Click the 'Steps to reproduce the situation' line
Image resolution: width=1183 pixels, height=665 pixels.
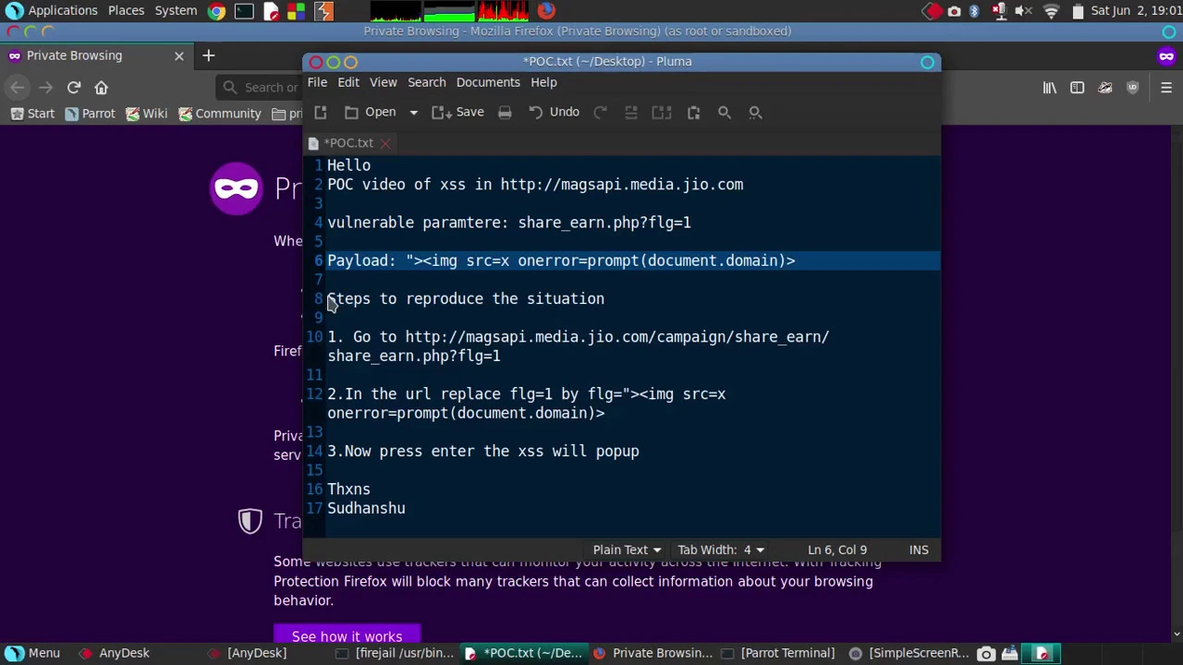click(466, 298)
